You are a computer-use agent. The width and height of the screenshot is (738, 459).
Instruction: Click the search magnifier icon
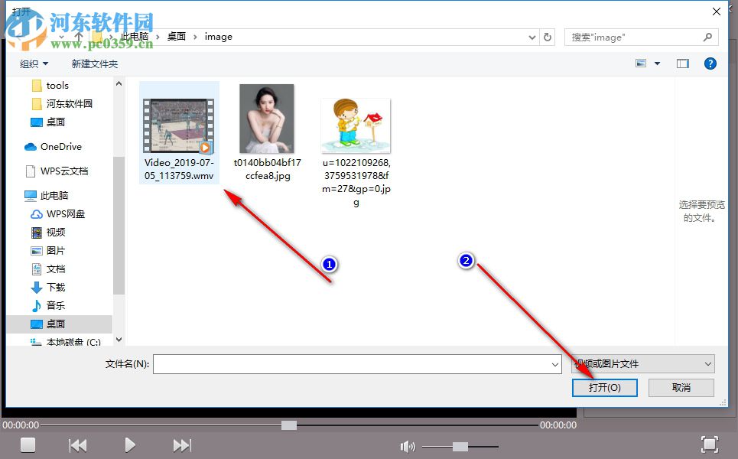tap(707, 37)
